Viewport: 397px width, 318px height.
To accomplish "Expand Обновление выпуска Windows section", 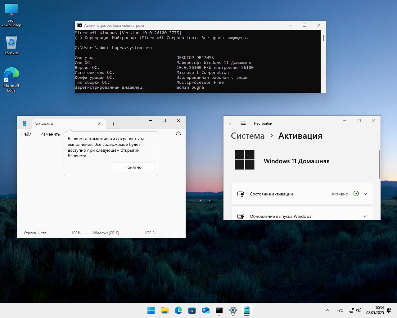I will [x=365, y=216].
